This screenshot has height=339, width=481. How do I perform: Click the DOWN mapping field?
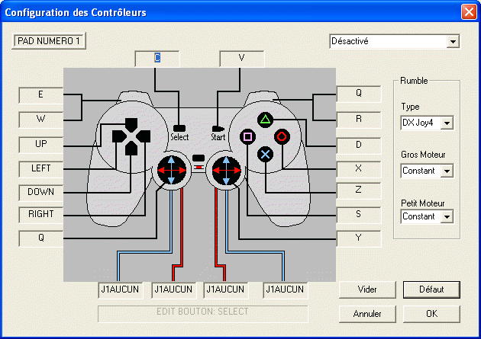point(40,193)
